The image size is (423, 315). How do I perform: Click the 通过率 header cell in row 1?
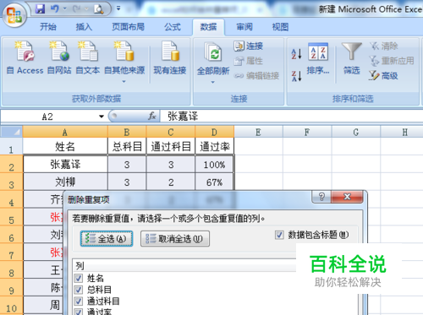(214, 146)
